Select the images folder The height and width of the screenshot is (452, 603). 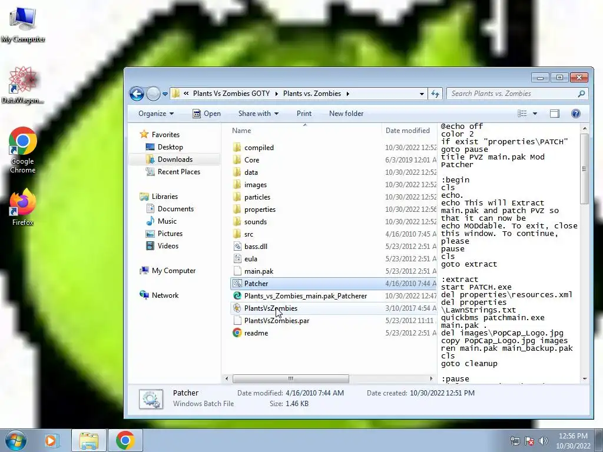pos(256,184)
